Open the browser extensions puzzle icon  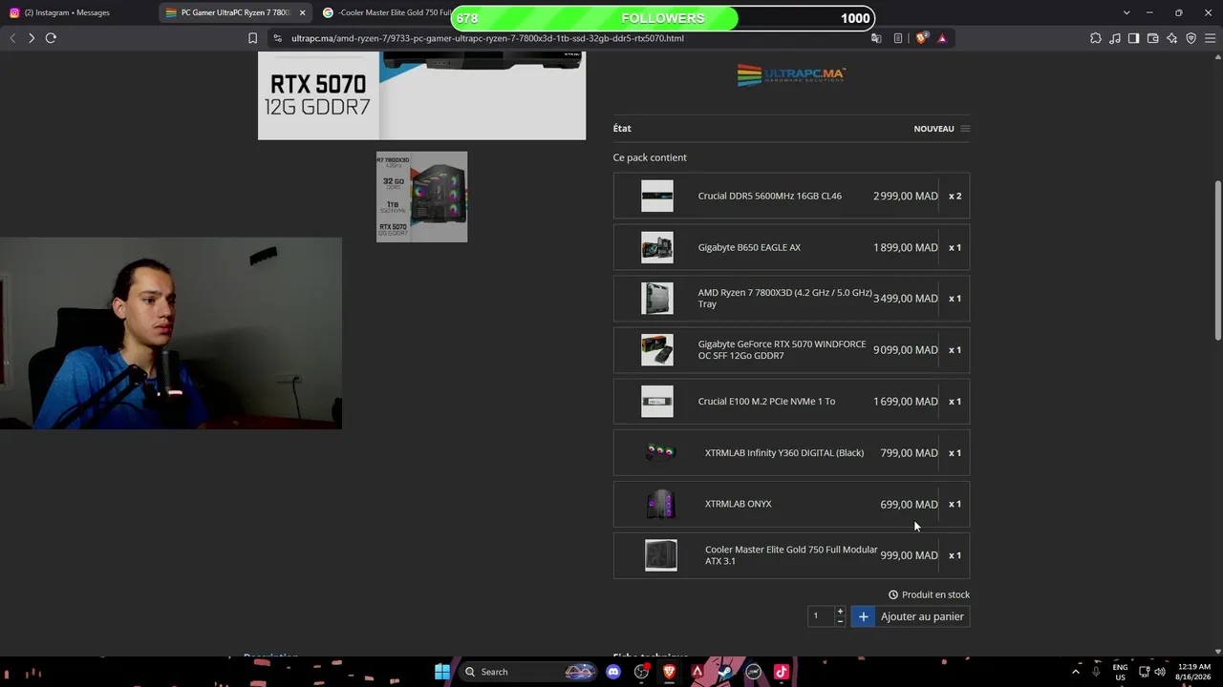tap(1096, 38)
